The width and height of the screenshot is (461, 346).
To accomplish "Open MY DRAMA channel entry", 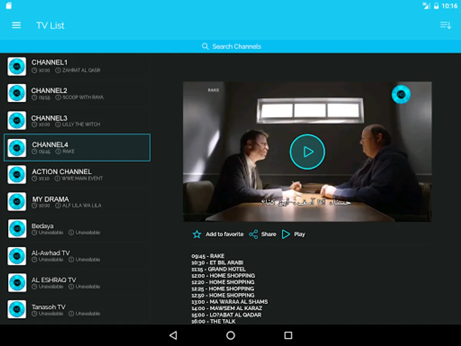I will point(77,202).
